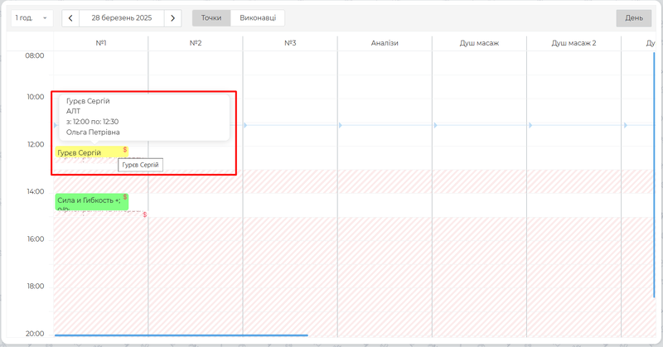Click the День view button
Image resolution: width=663 pixels, height=347 pixels.
coord(633,17)
